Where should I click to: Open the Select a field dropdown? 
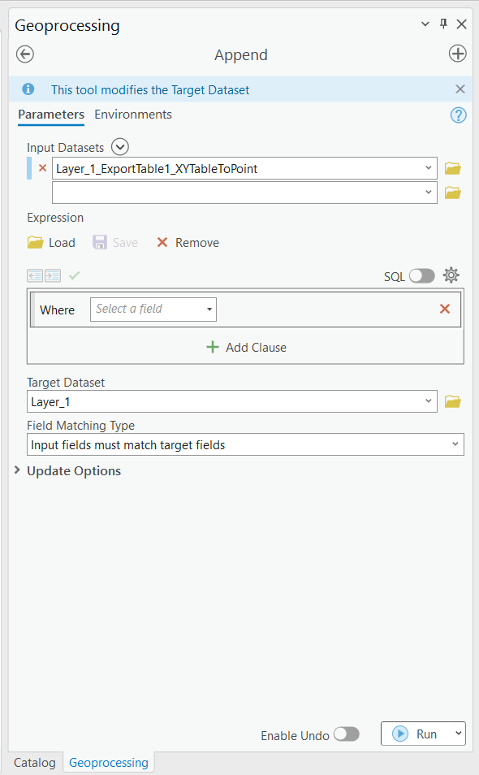153,310
